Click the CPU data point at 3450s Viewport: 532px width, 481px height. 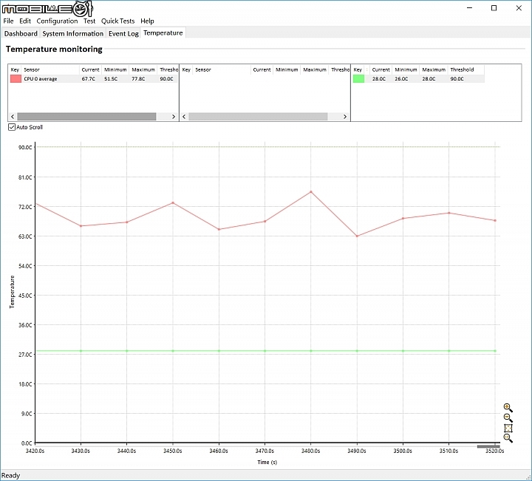(173, 203)
